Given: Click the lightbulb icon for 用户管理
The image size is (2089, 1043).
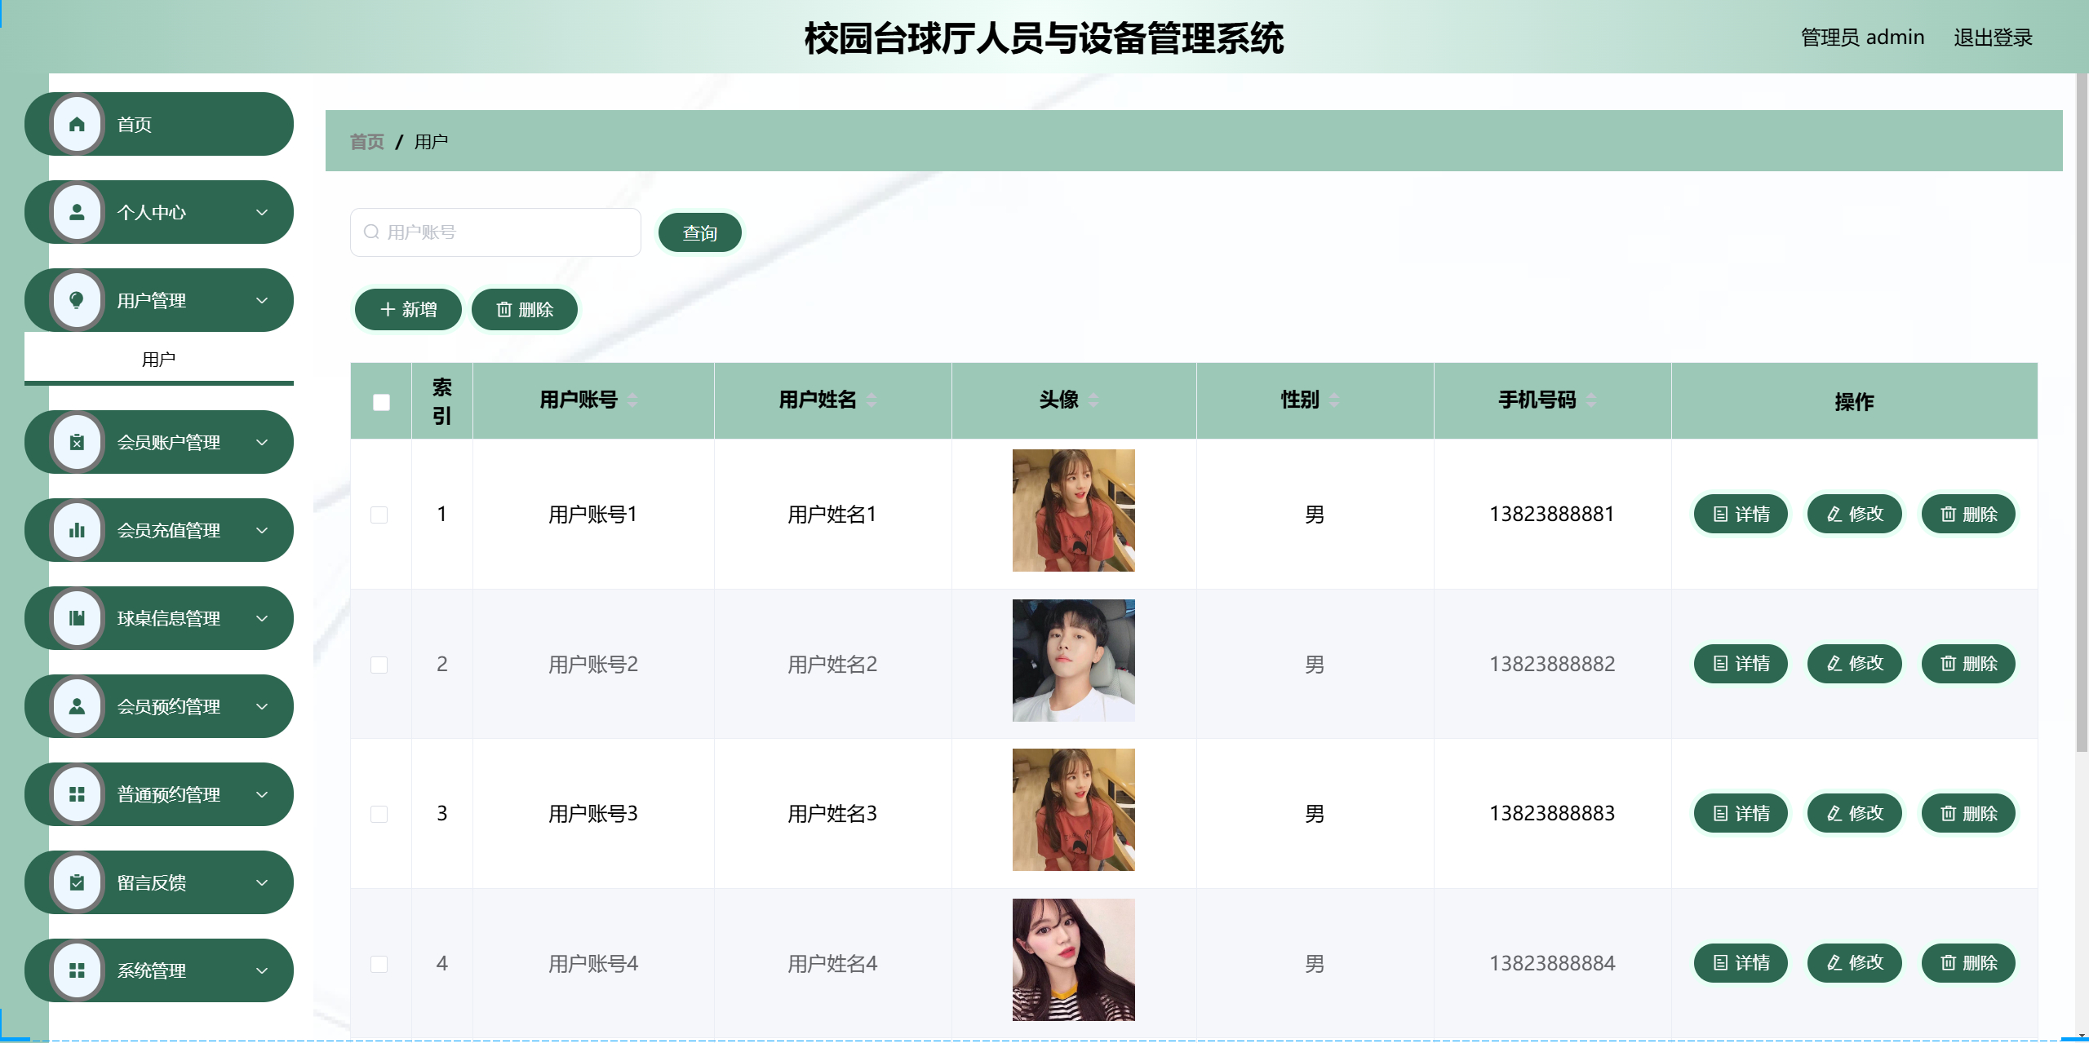Looking at the screenshot, I should [77, 301].
